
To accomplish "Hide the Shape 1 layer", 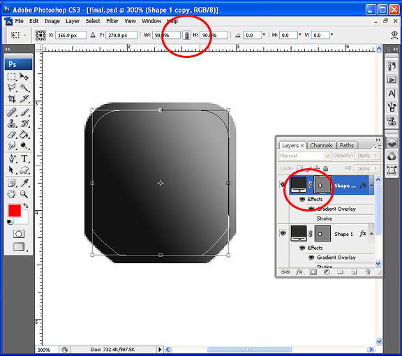I will point(283,233).
